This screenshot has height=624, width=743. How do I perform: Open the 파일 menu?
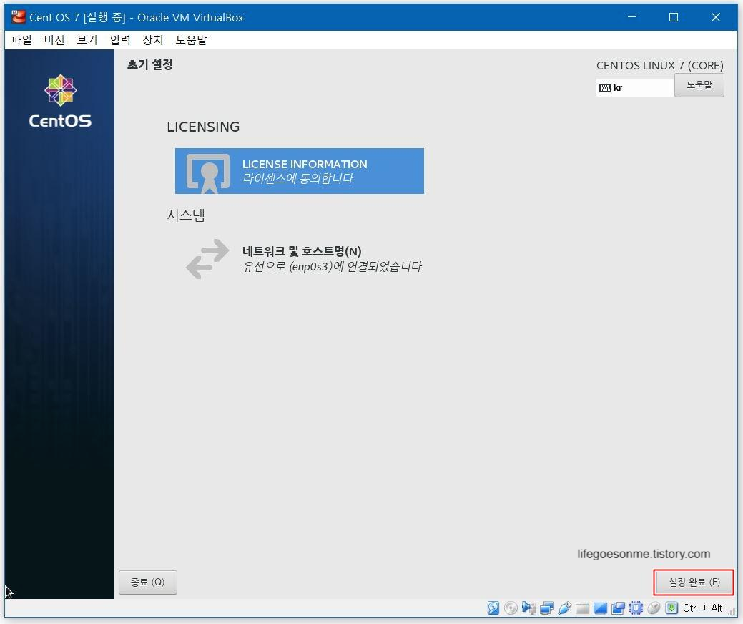(21, 40)
